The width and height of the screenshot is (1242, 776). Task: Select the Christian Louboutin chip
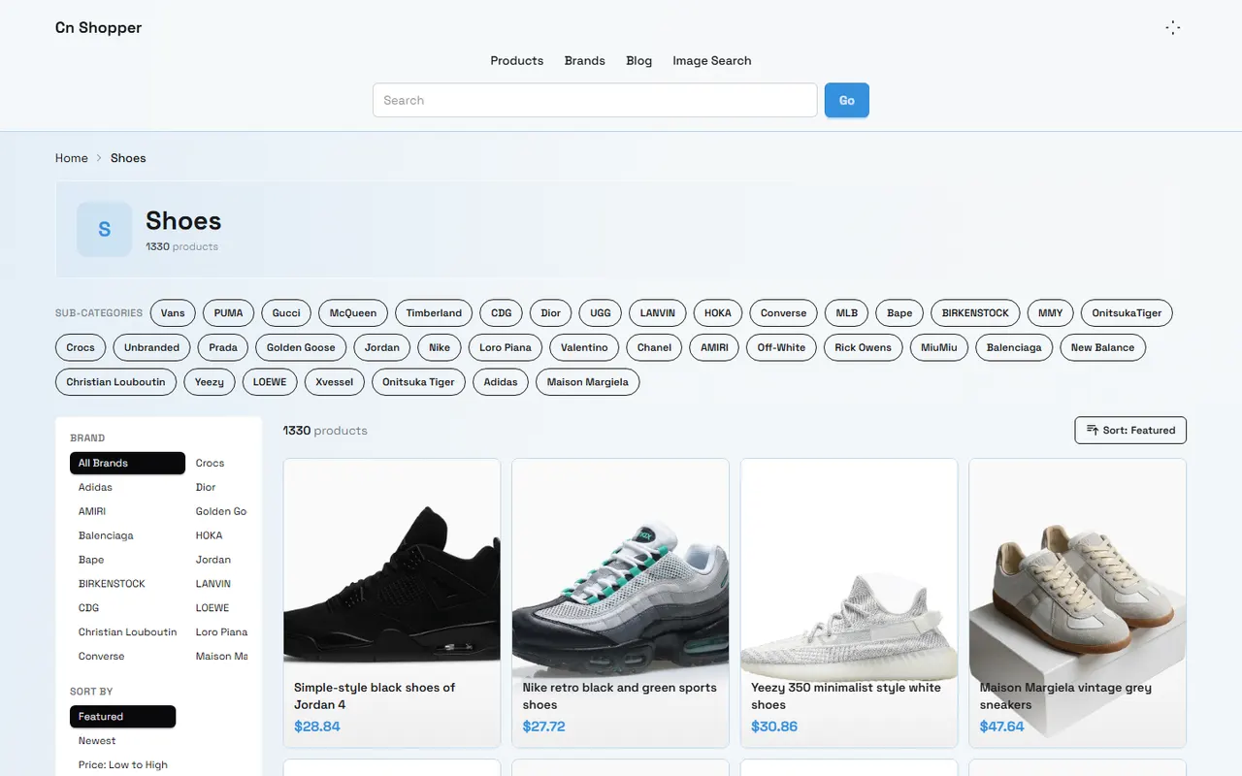point(116,382)
